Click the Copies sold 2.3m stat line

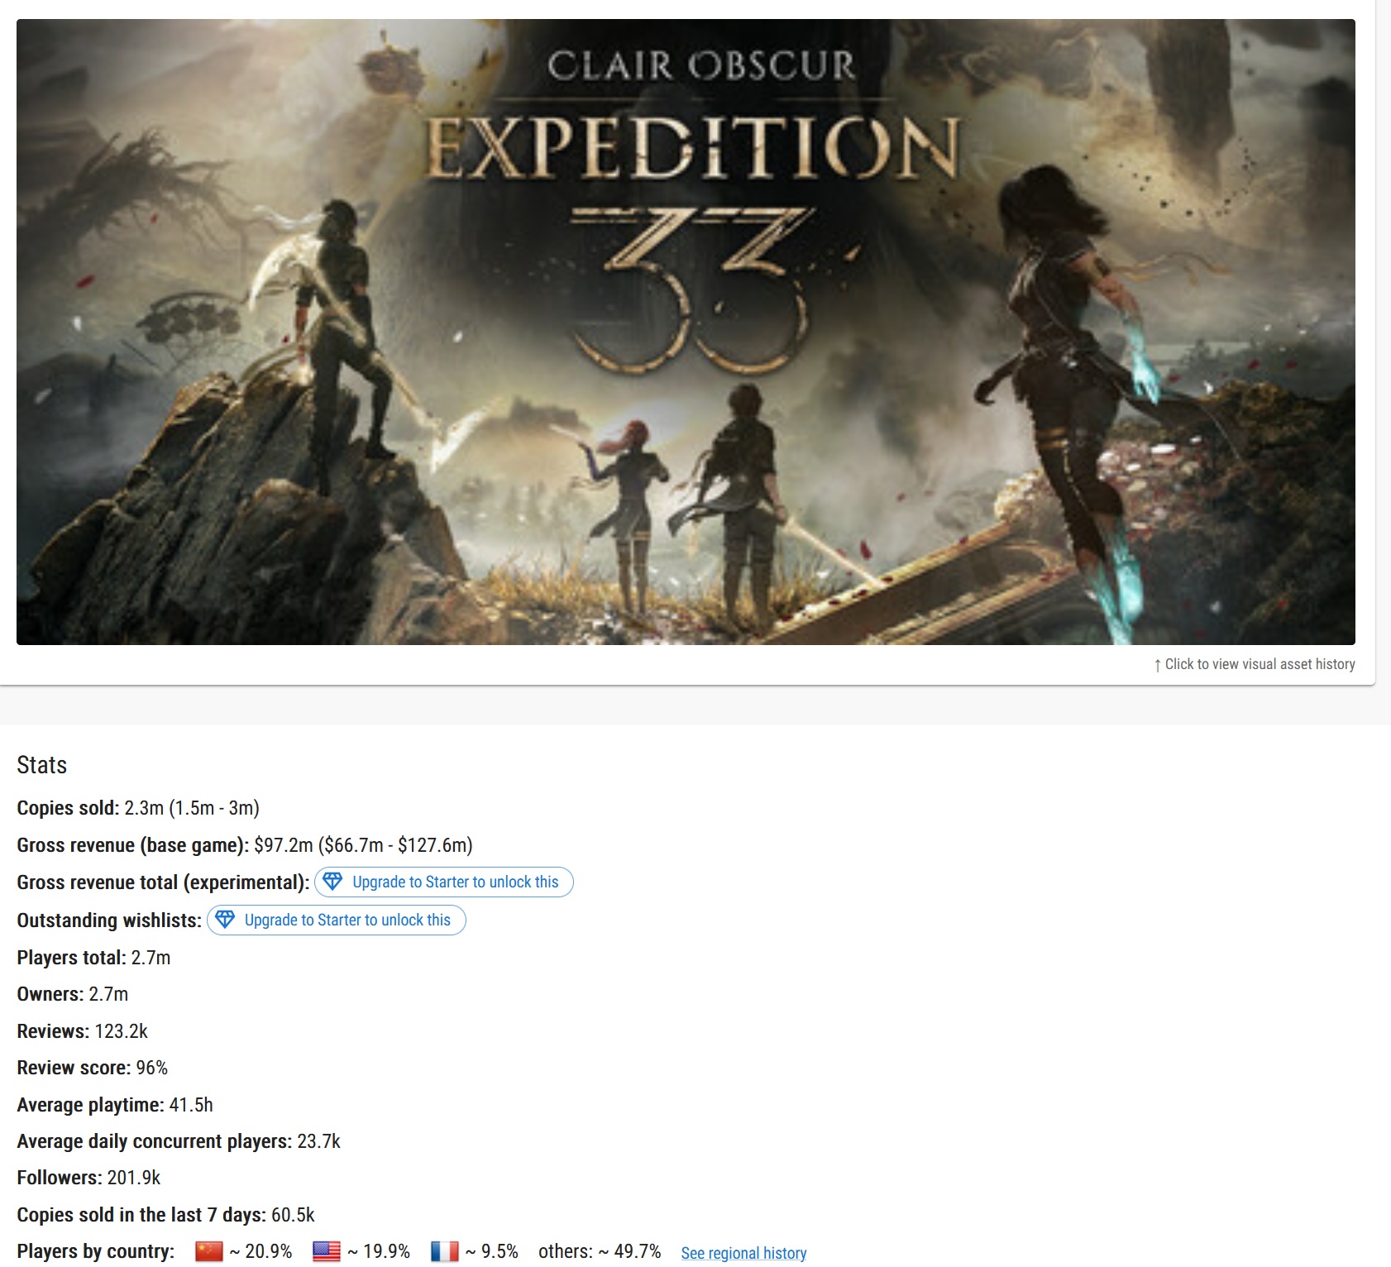click(x=138, y=808)
